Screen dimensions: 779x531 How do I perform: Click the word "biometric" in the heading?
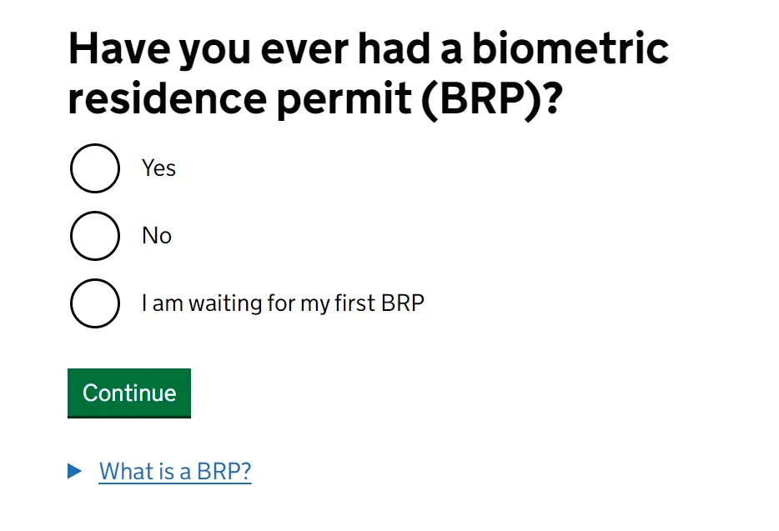point(570,49)
